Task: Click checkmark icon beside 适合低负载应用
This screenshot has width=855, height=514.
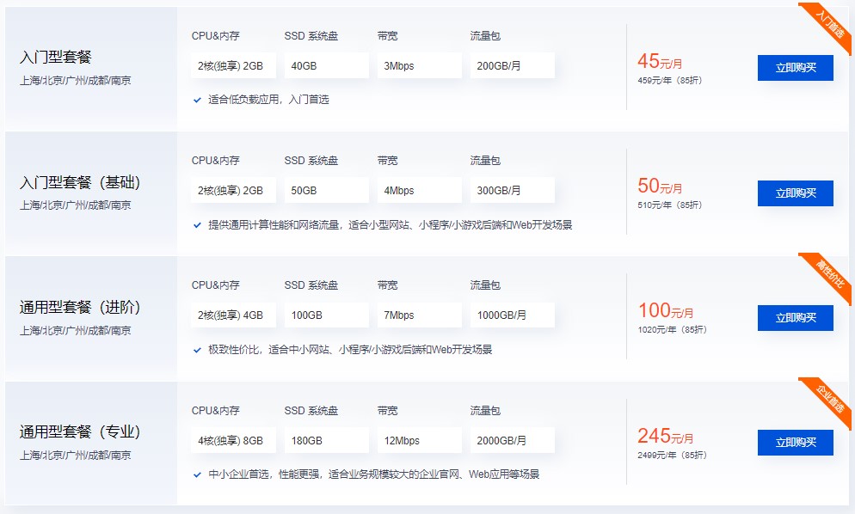Action: point(197,100)
